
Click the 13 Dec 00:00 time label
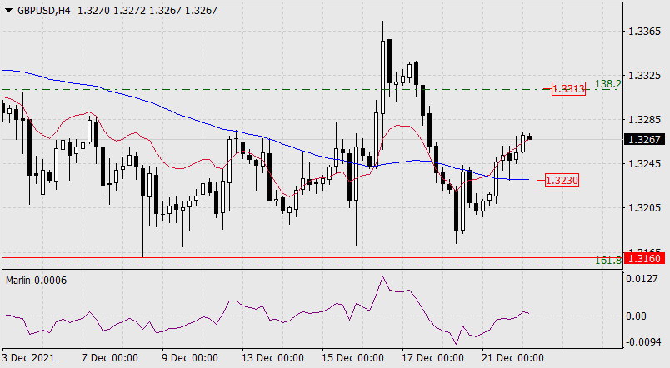coord(272,357)
